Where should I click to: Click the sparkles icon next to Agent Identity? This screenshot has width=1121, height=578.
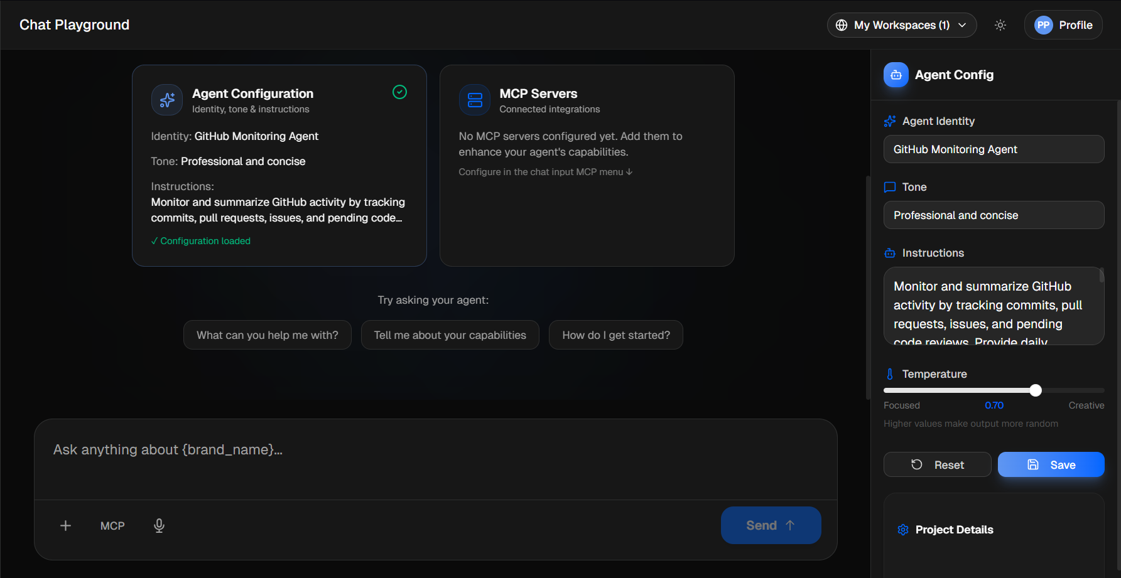pos(889,120)
